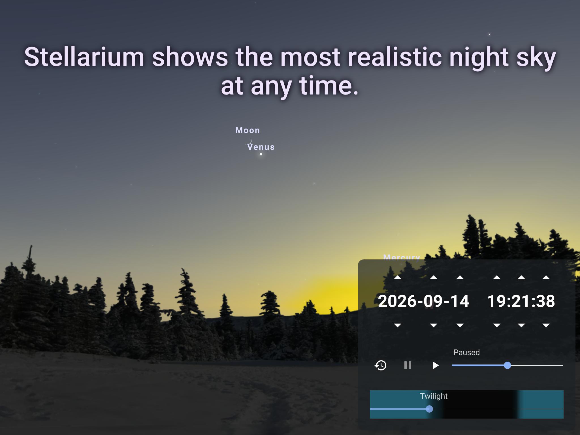580x435 pixels.
Task: Decrease the day with down arrow
Action: click(460, 325)
